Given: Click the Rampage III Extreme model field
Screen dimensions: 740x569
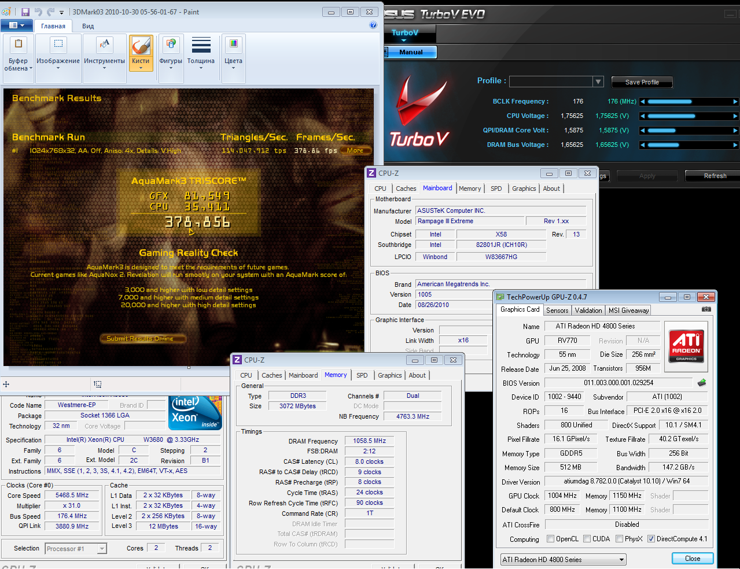Looking at the screenshot, I should click(469, 221).
